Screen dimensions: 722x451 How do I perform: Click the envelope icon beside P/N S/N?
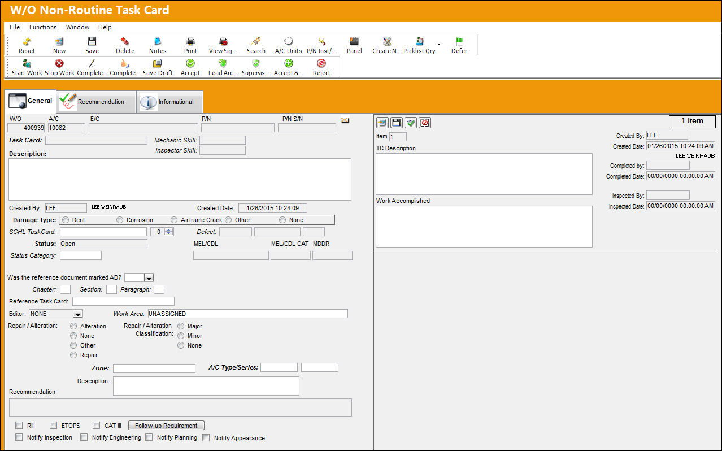point(345,120)
